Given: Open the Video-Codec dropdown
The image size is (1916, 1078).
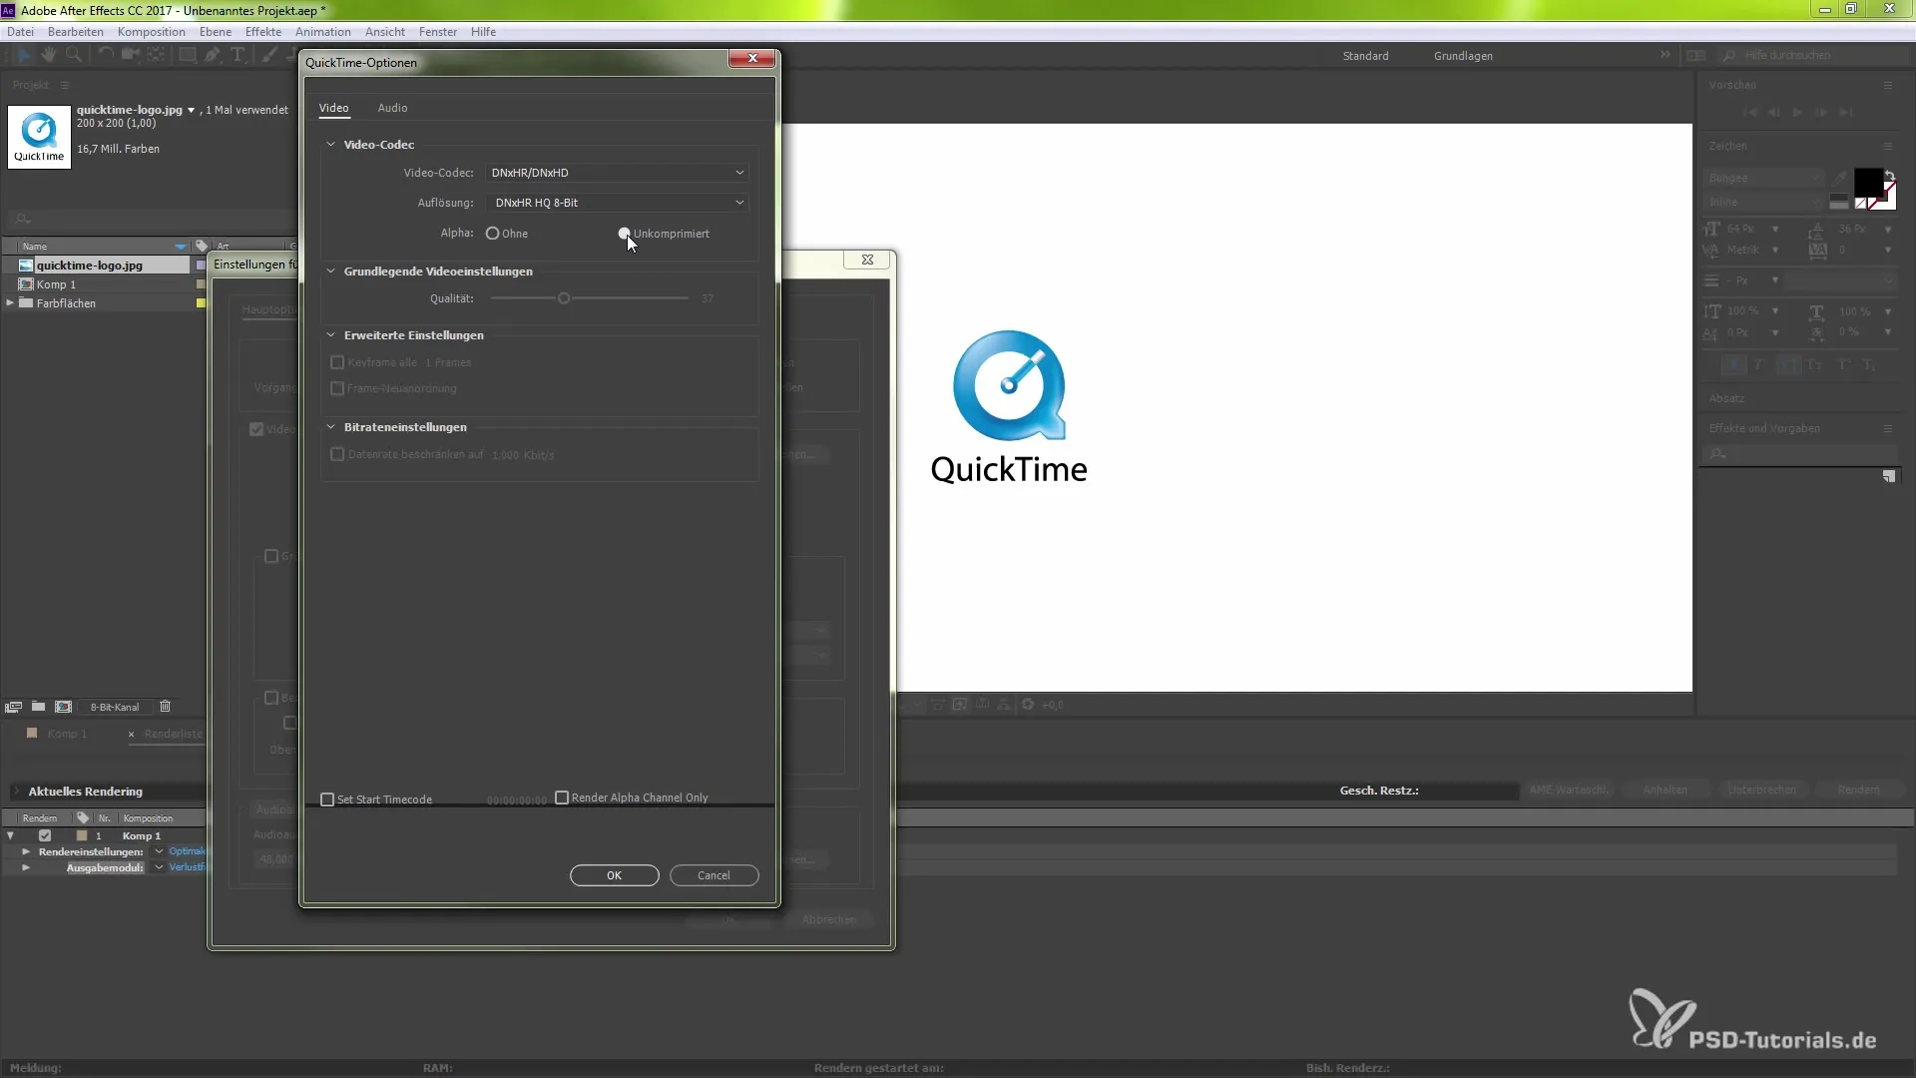Looking at the screenshot, I should pyautogui.click(x=617, y=173).
